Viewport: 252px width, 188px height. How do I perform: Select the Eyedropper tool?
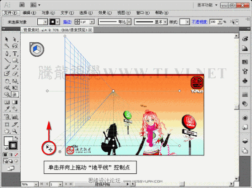(x=7, y=109)
